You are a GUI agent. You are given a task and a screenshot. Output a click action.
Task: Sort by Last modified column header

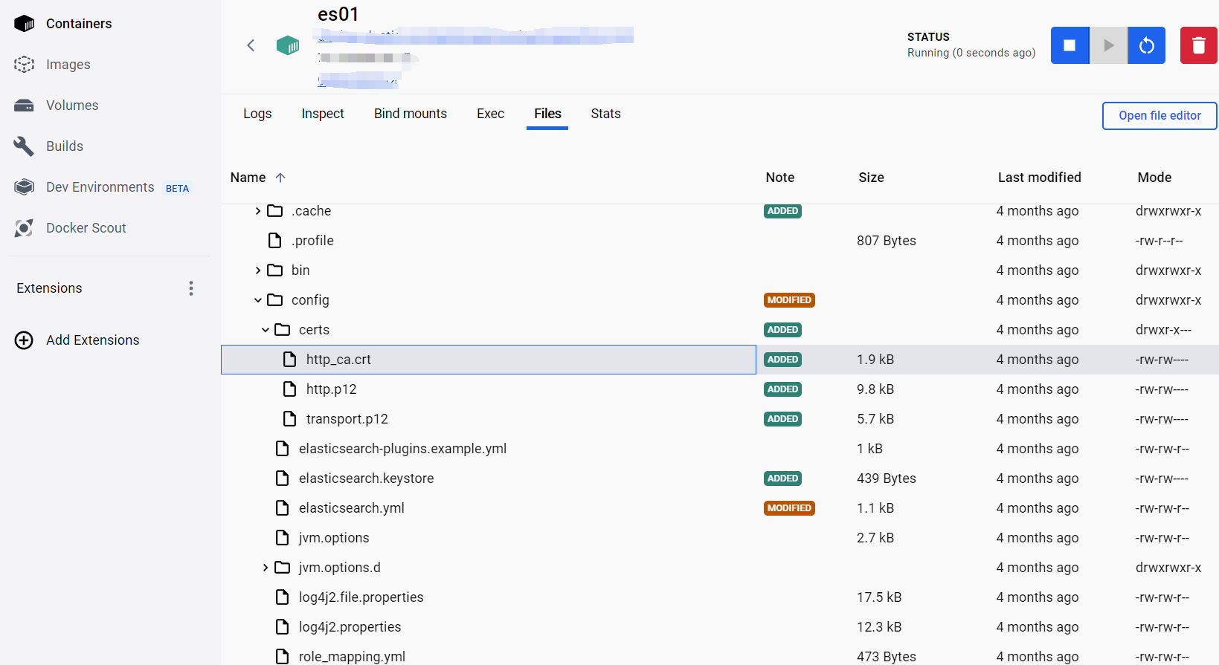tap(1040, 178)
